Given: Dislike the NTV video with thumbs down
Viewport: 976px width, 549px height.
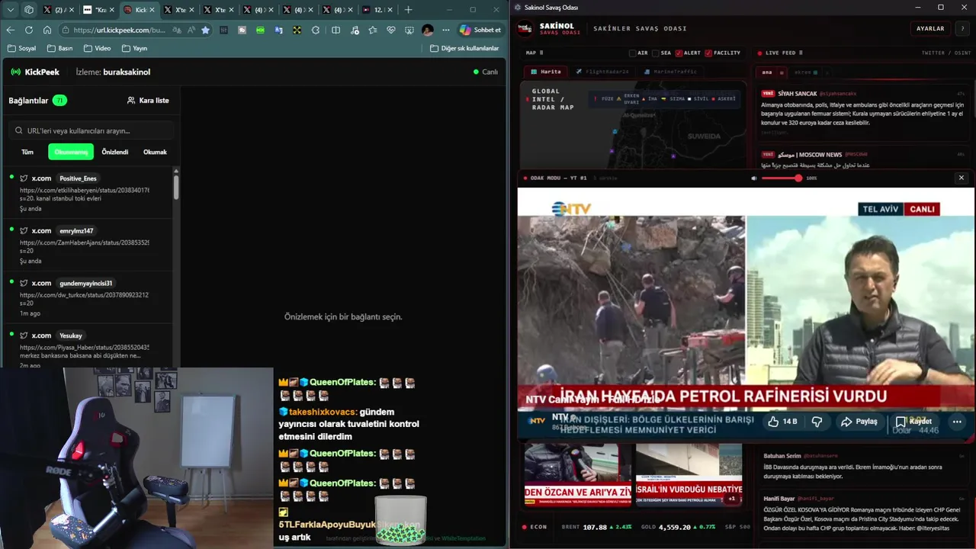Looking at the screenshot, I should point(817,421).
